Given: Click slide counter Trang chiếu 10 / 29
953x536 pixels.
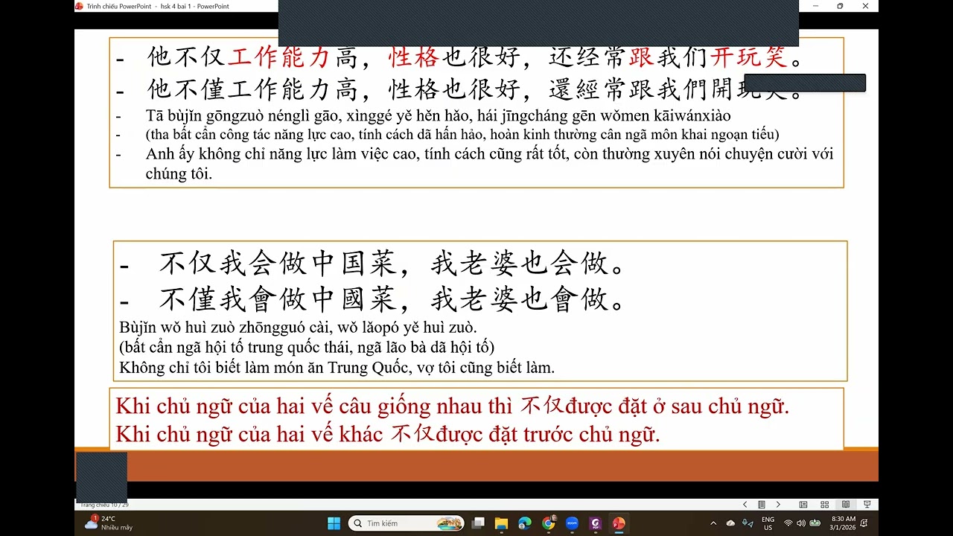Looking at the screenshot, I should [x=104, y=505].
